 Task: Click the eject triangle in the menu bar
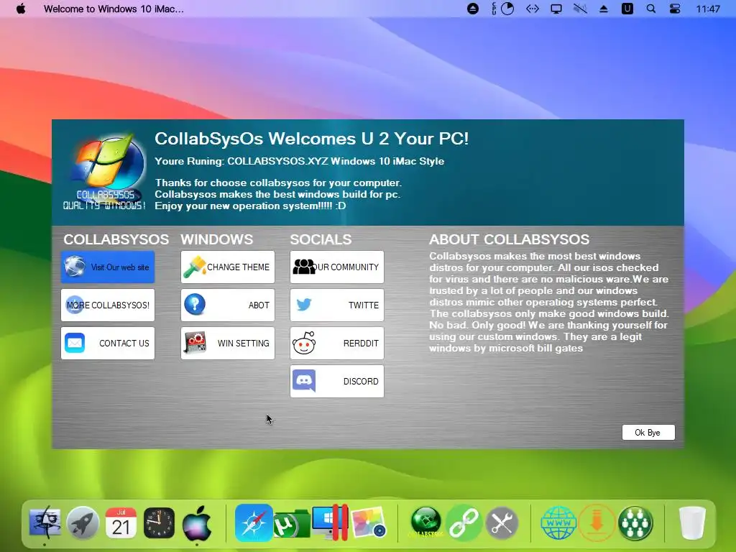tap(604, 9)
